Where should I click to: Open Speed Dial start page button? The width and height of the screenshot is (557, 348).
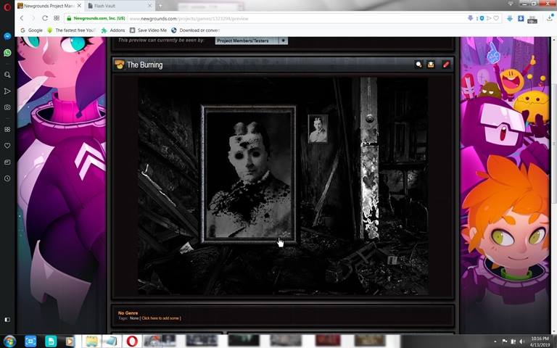coord(57,18)
